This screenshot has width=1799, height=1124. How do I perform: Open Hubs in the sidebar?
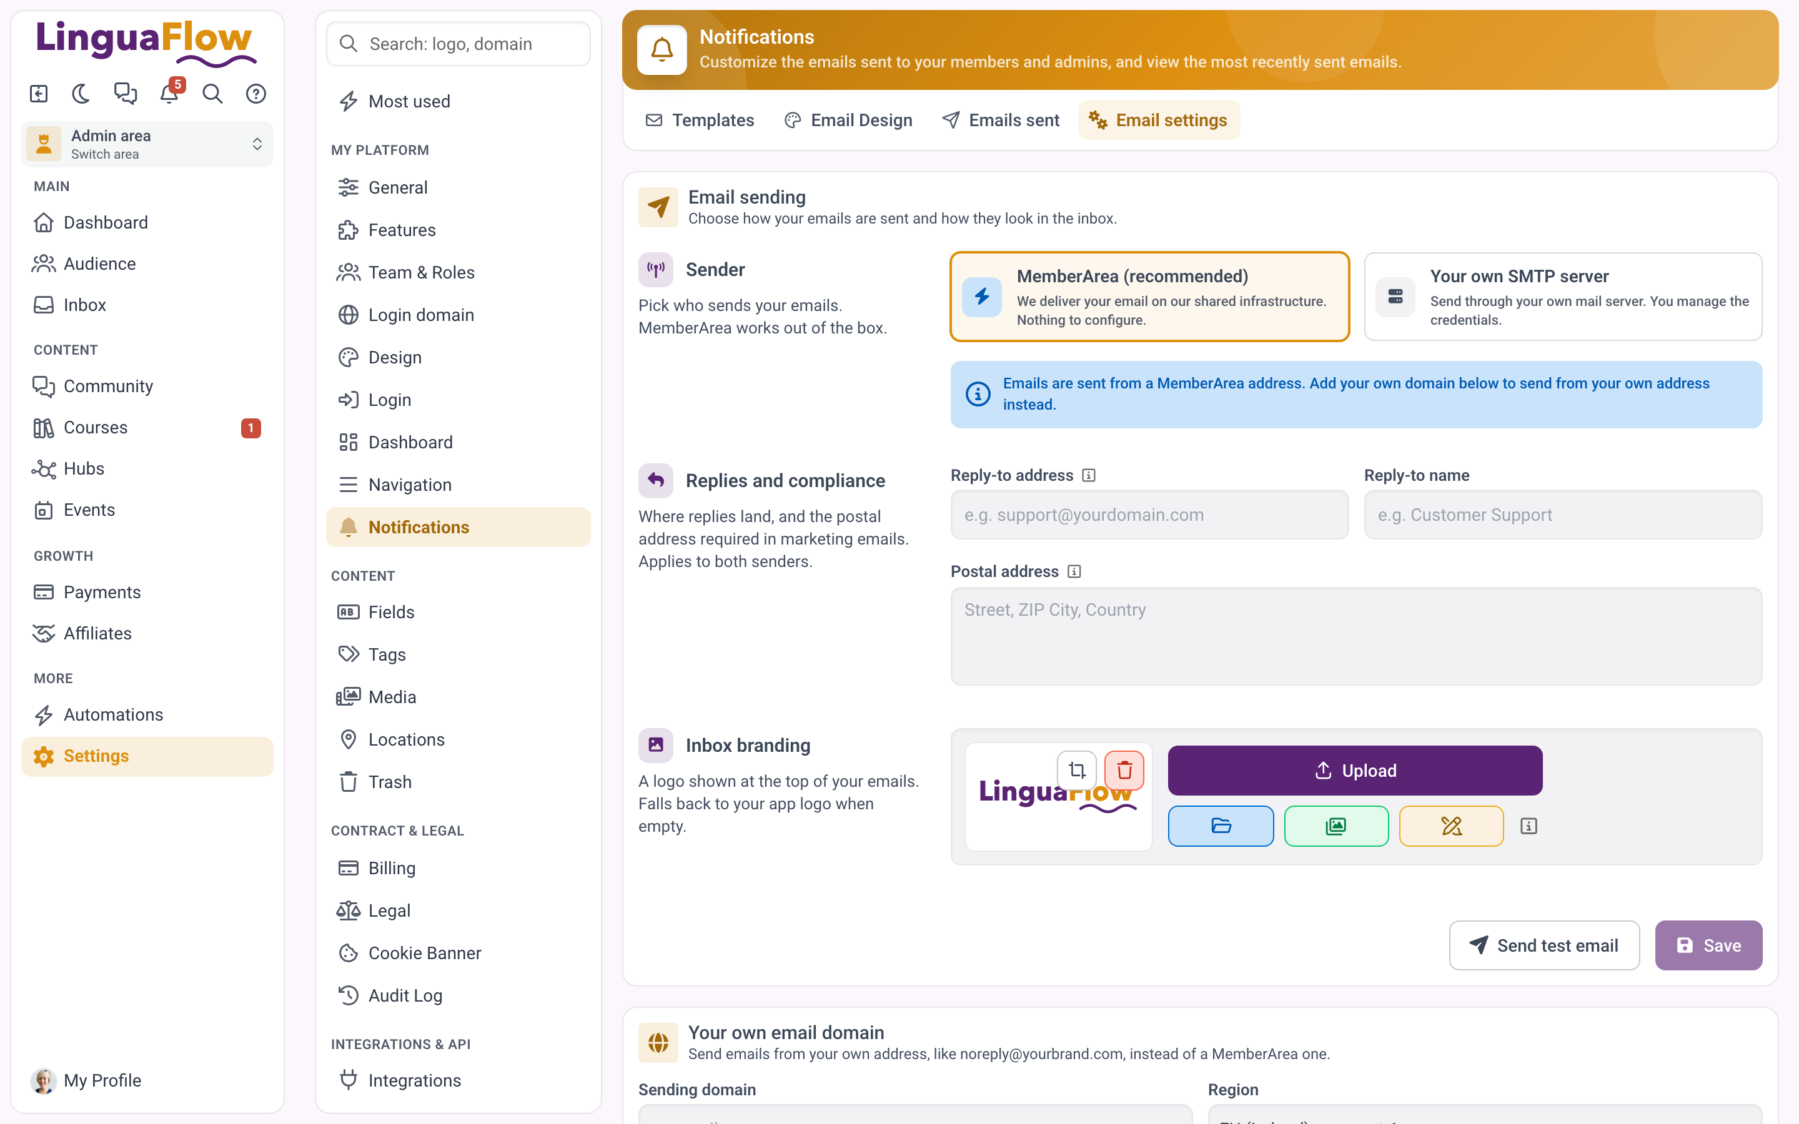147,468
